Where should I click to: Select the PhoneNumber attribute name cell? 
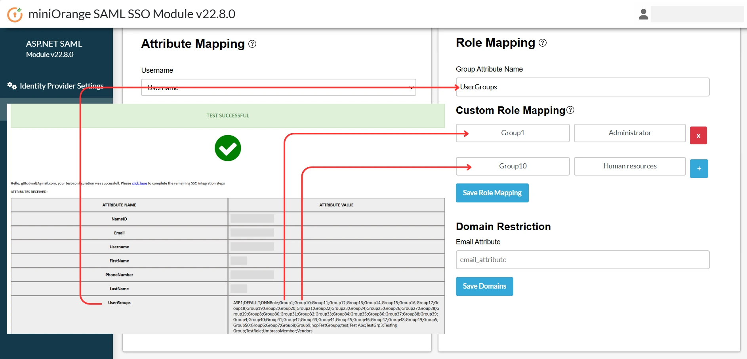[x=119, y=275]
